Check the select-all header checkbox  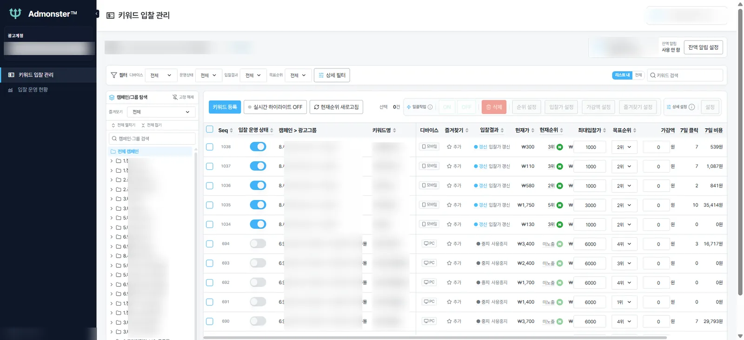210,129
